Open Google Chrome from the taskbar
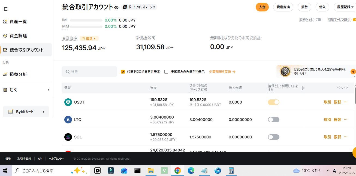This screenshot has width=356, height=176. tap(177, 171)
